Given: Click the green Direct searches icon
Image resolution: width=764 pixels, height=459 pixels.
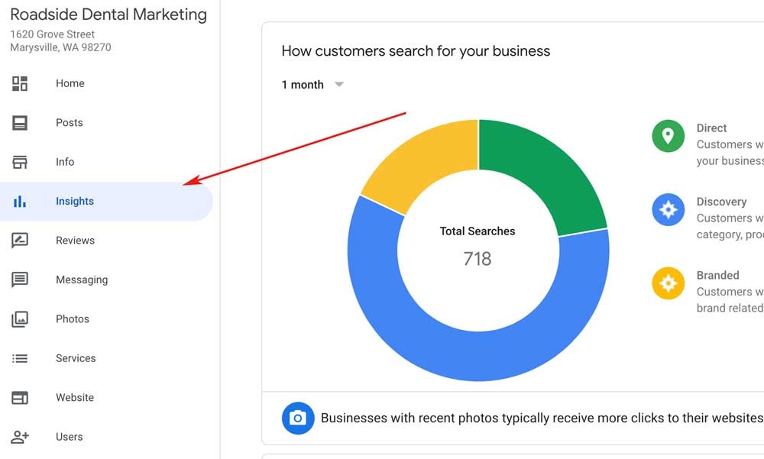Looking at the screenshot, I should (668, 136).
